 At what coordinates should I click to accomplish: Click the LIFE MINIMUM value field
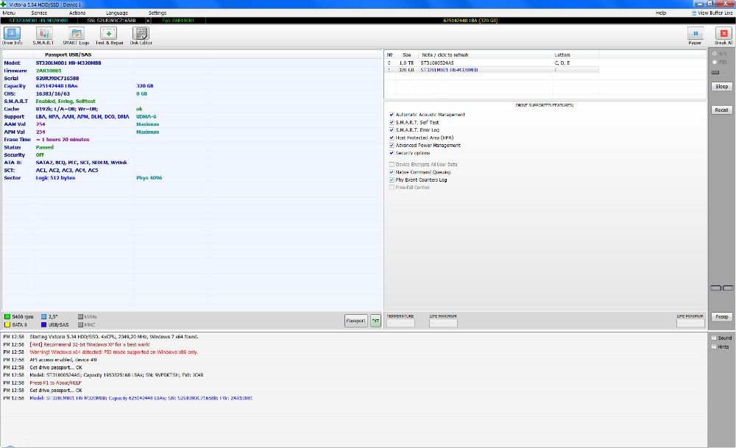coord(690,323)
